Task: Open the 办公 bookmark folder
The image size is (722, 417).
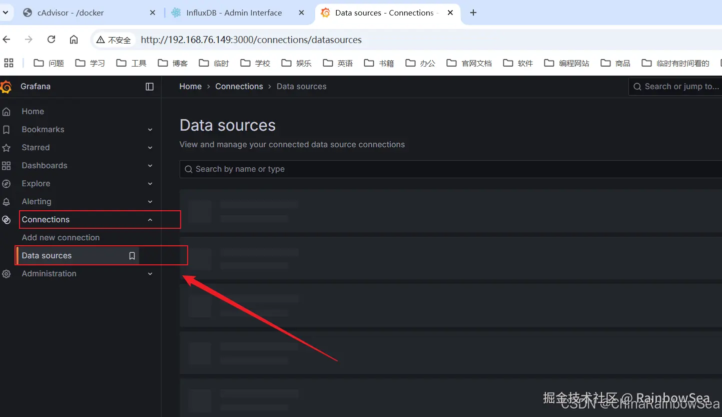Action: 420,63
